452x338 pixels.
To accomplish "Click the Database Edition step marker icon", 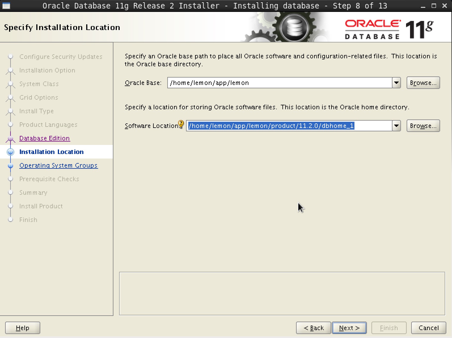I will 10,138.
